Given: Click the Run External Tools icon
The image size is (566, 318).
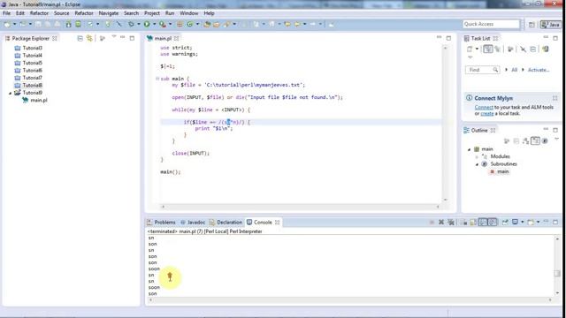Looking at the screenshot, I should point(163,24).
